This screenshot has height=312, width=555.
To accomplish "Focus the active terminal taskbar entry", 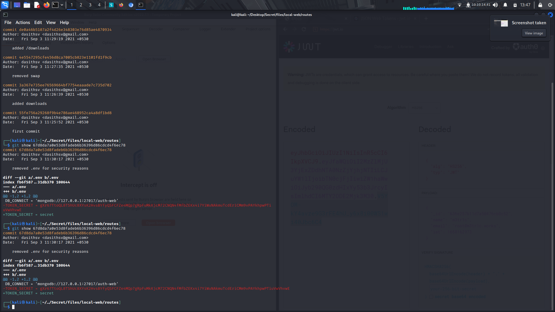I will click(141, 5).
